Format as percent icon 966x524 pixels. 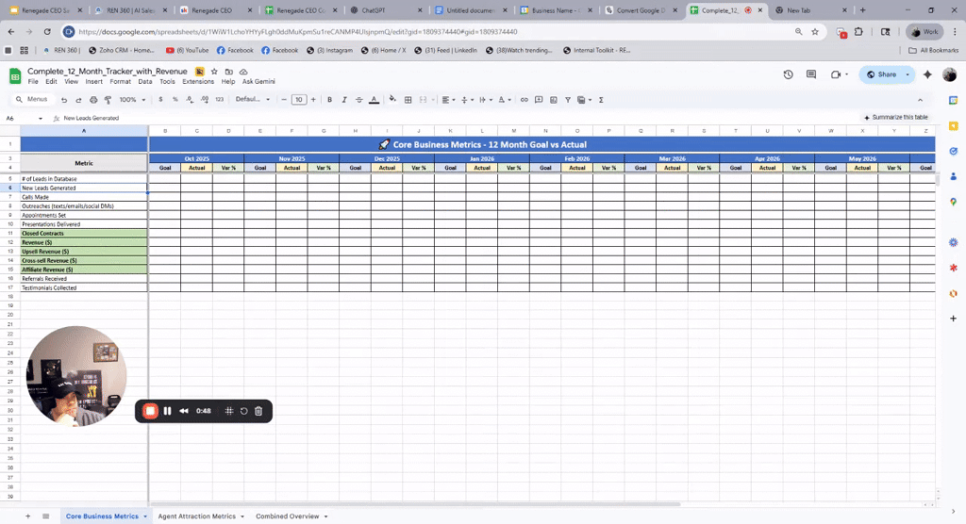click(175, 100)
